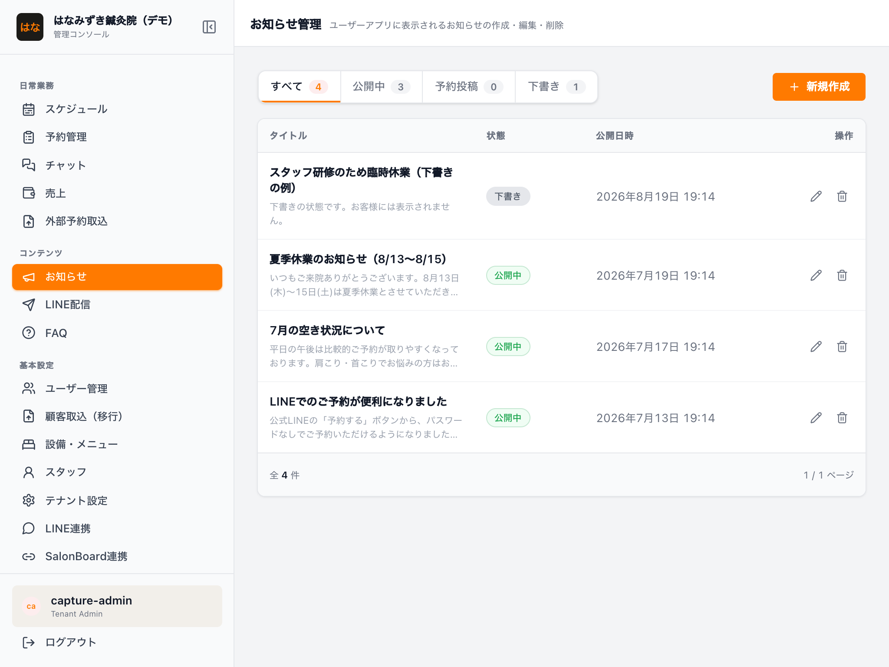Delete the LINEでのご予約 announcement
Screen dimensions: 889x667
(842, 418)
